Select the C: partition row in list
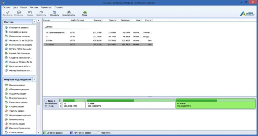The height and width of the screenshot is (136, 258). coord(98,37)
